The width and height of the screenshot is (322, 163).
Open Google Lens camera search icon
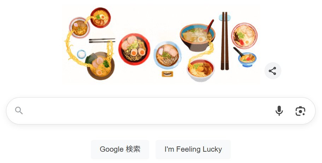[300, 111]
